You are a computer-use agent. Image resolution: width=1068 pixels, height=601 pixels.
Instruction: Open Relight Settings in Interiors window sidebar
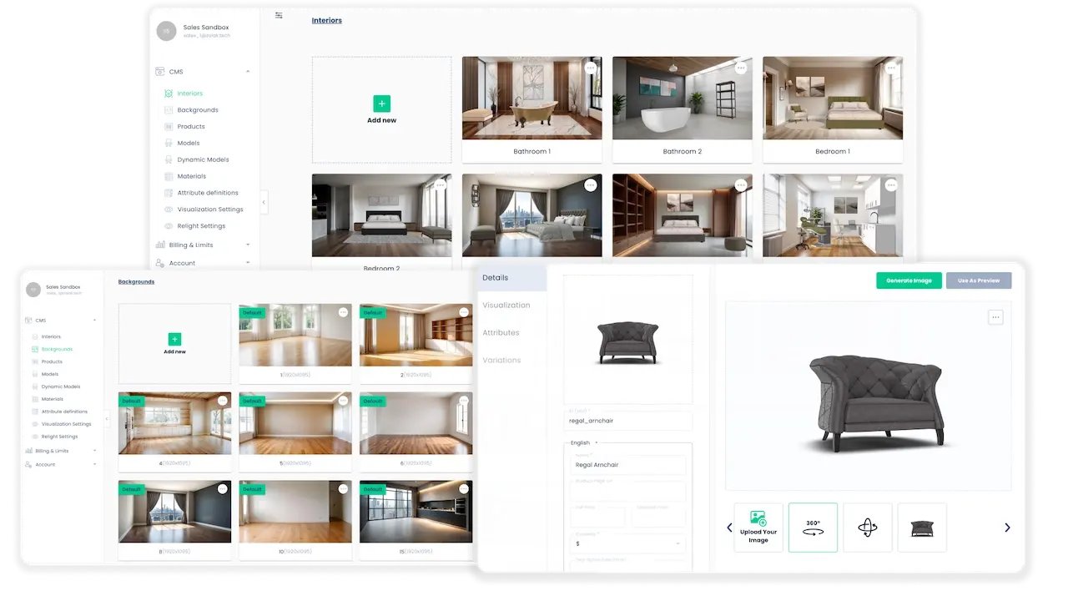(x=201, y=226)
